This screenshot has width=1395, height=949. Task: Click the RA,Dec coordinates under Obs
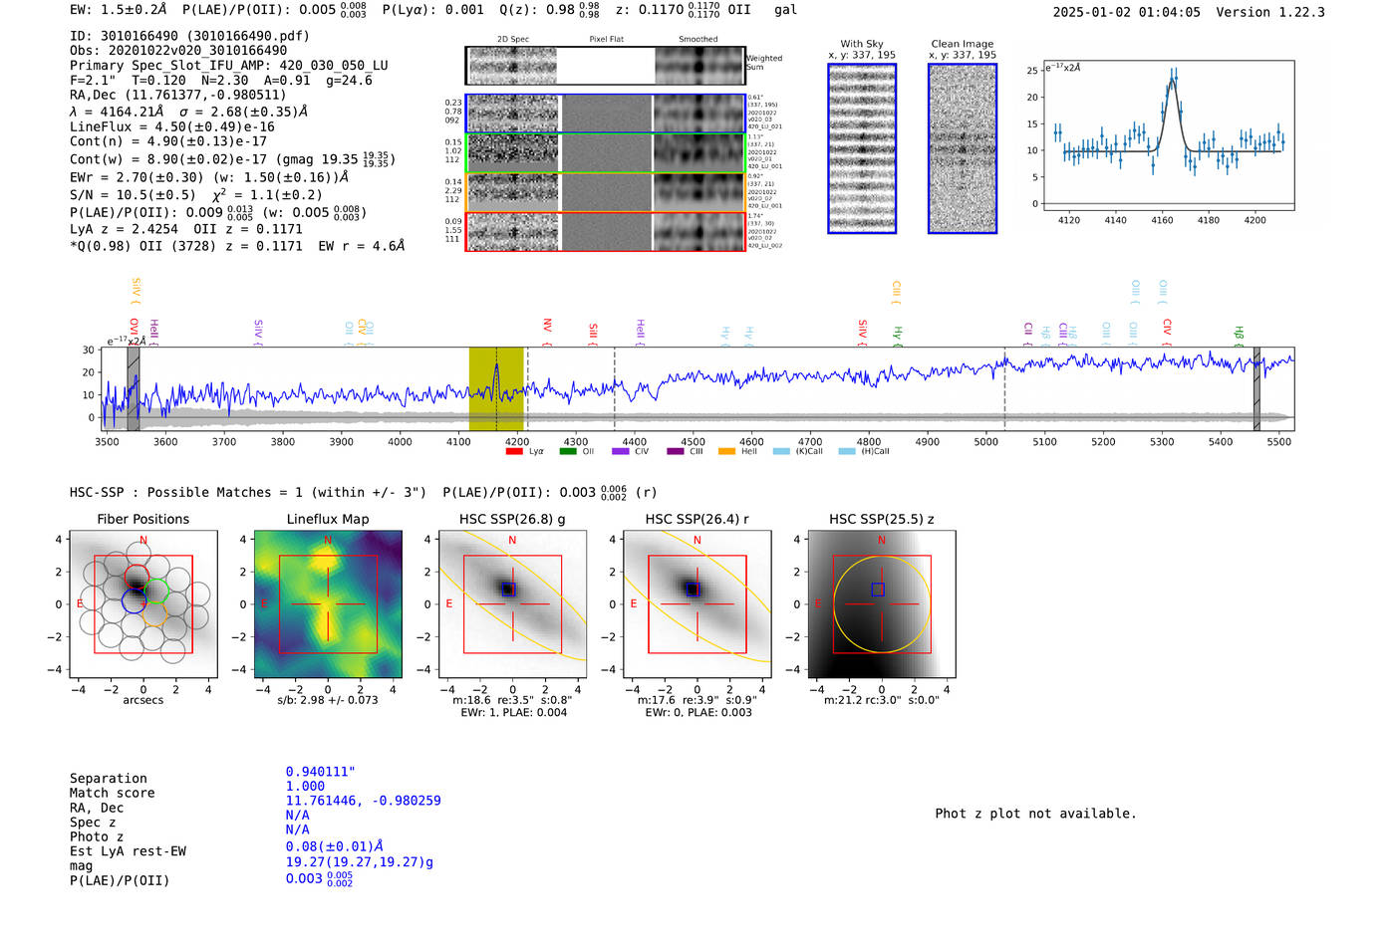pyautogui.click(x=178, y=96)
